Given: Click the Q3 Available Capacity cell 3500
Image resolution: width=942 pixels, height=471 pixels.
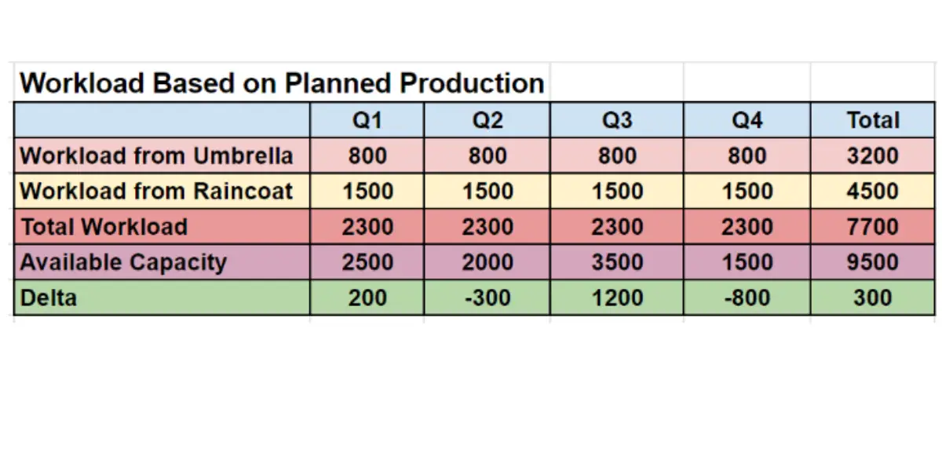Looking at the screenshot, I should pyautogui.click(x=616, y=262).
